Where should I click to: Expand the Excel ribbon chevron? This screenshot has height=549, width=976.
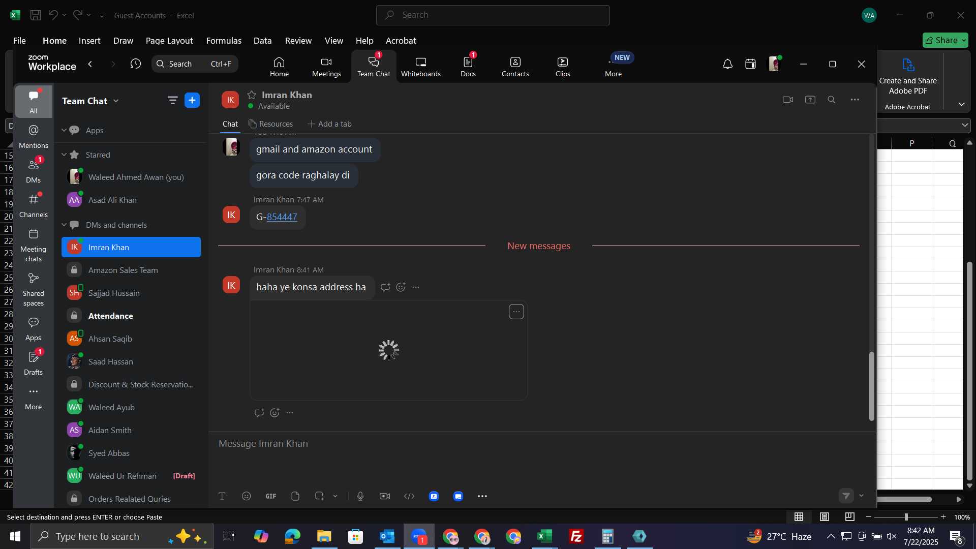(x=961, y=104)
